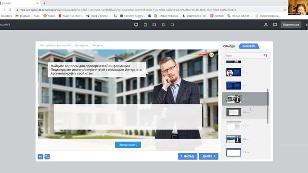Click the blue Продолжить button
The width and height of the screenshot is (308, 173).
(128, 145)
